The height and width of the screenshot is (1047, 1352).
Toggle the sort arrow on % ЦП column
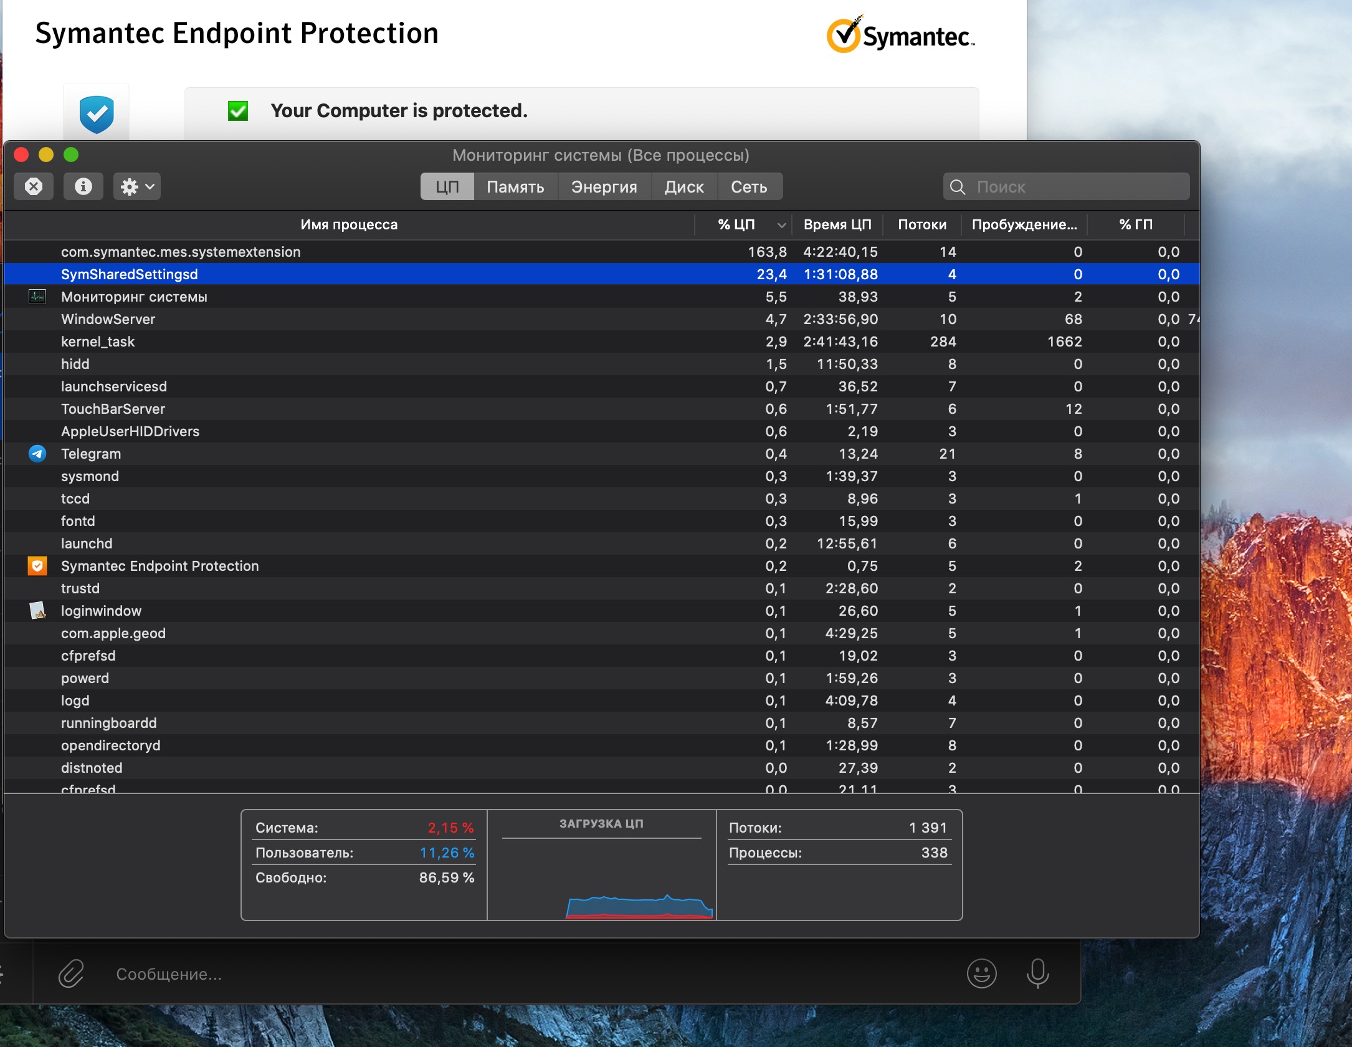tap(781, 225)
